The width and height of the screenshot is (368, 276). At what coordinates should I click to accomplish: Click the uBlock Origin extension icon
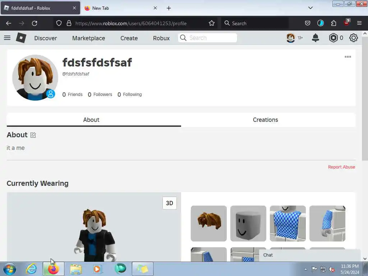pyautogui.click(x=347, y=23)
